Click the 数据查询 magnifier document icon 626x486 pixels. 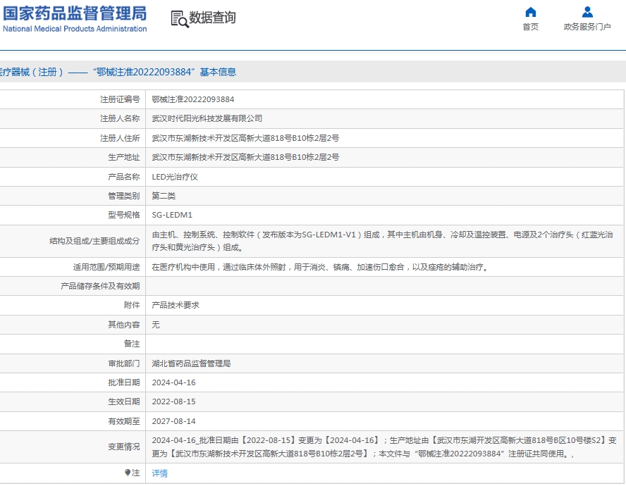[179, 19]
